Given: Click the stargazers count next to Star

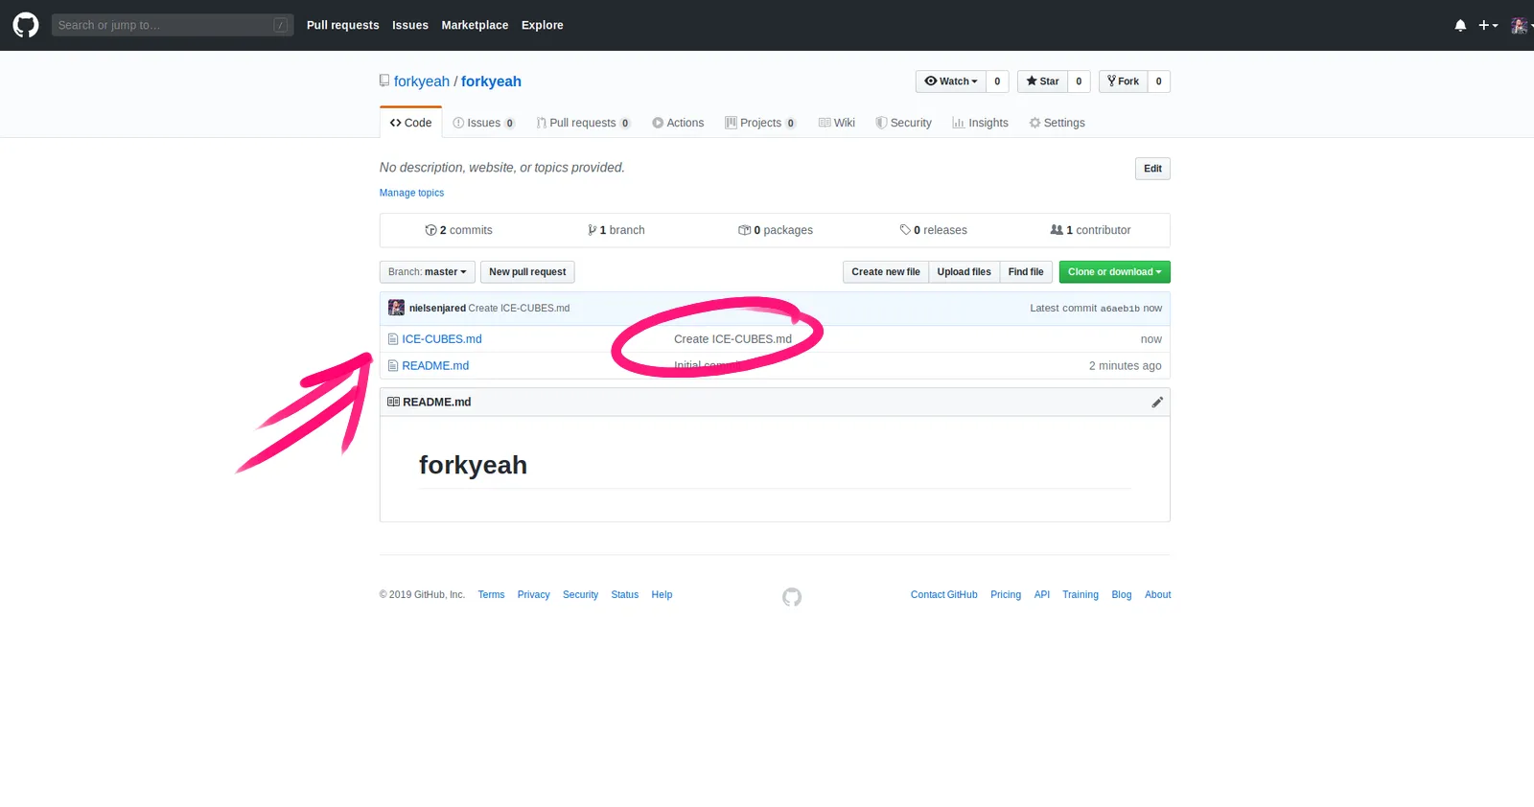Looking at the screenshot, I should coord(1079,81).
